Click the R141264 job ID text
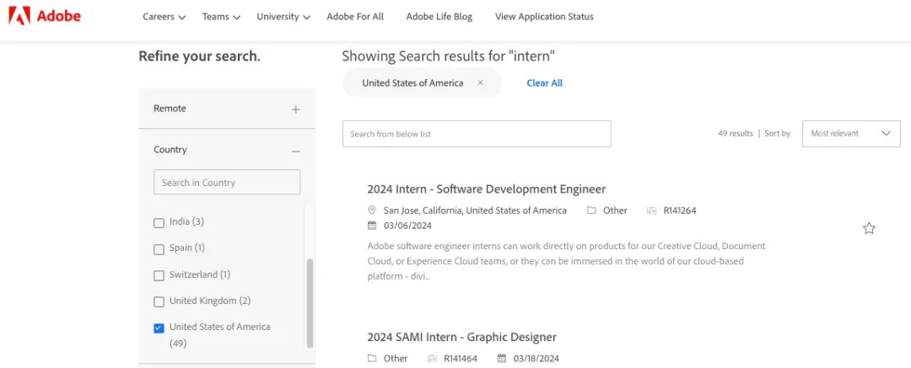Screen dimensions: 911x368 click(680, 211)
